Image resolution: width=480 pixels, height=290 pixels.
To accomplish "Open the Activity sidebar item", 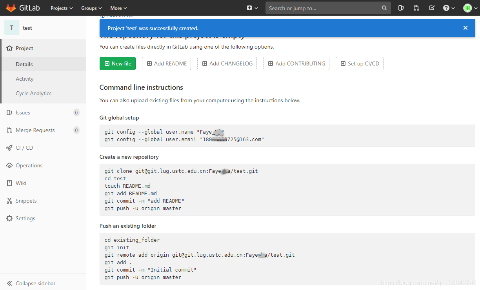I will (43, 79).
